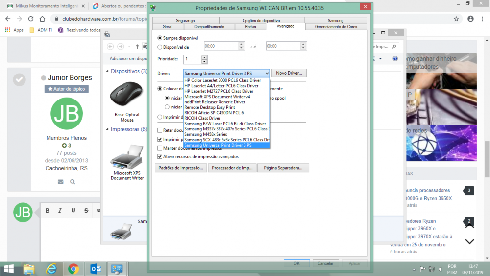The image size is (490, 276).
Task: Click the search icon under Junior Borges profile
Action: pos(73,182)
